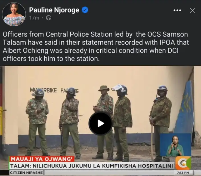Close the post with the X icon
This screenshot has width=201, height=176.
point(193,11)
